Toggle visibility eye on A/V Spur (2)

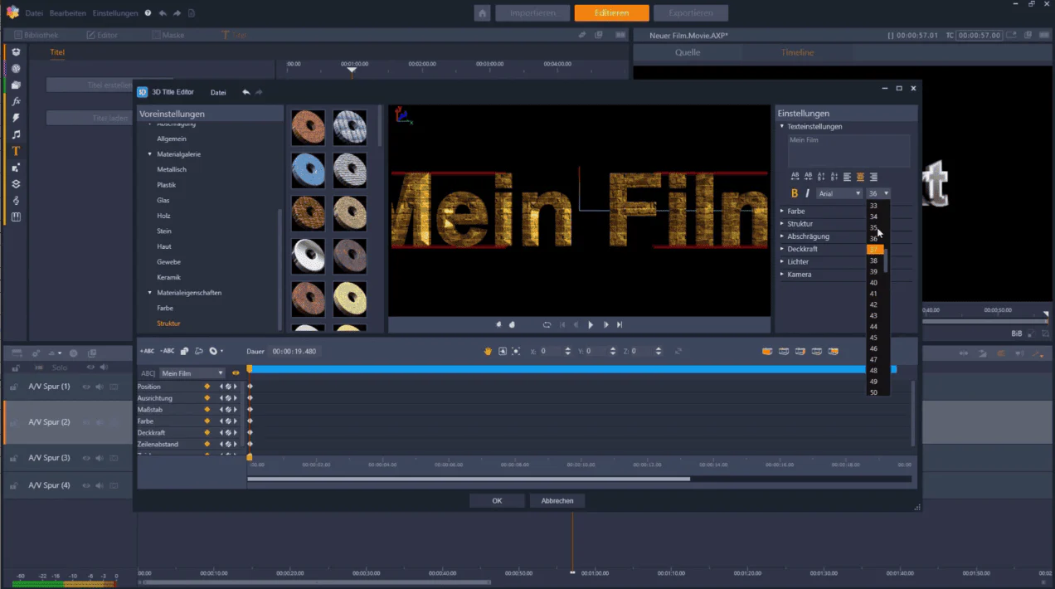[x=86, y=422]
